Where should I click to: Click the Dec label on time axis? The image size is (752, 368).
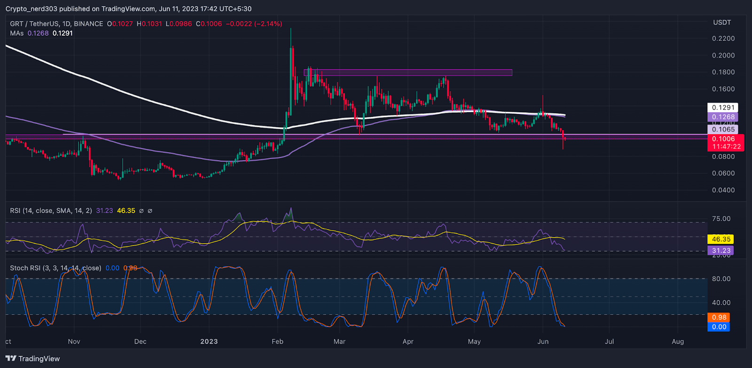[x=140, y=342]
